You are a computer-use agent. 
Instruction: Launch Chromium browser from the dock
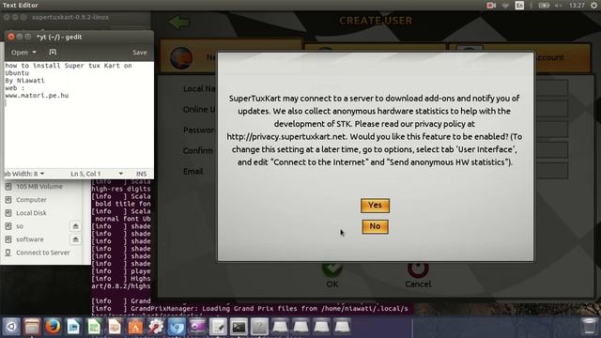(177, 327)
